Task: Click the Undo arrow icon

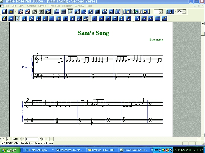Action: (x=34, y=11)
